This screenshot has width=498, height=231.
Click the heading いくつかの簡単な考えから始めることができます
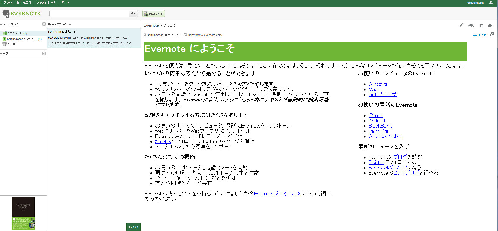(200, 73)
